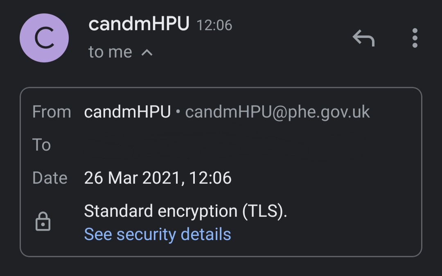This screenshot has width=442, height=276.
Task: Click the blurred recipient address in the To row
Action: 221,145
